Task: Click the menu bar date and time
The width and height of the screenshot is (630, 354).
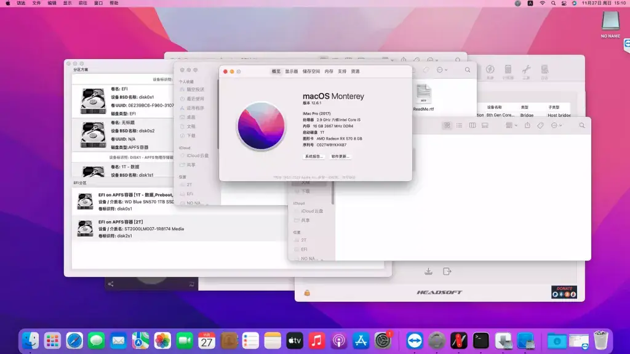Action: point(604,3)
